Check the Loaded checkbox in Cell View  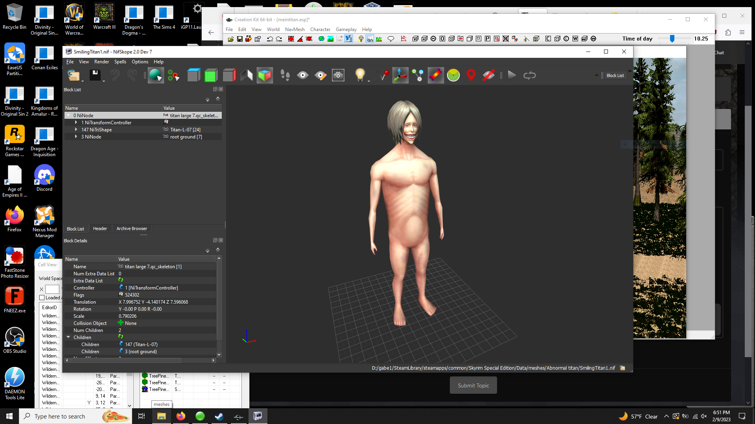[x=42, y=298]
